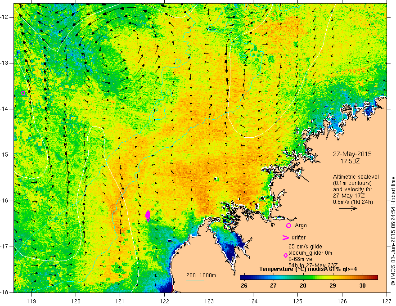The width and height of the screenshot is (396, 306).
Task: Click the longitude axis label '125'
Action: click(298, 301)
